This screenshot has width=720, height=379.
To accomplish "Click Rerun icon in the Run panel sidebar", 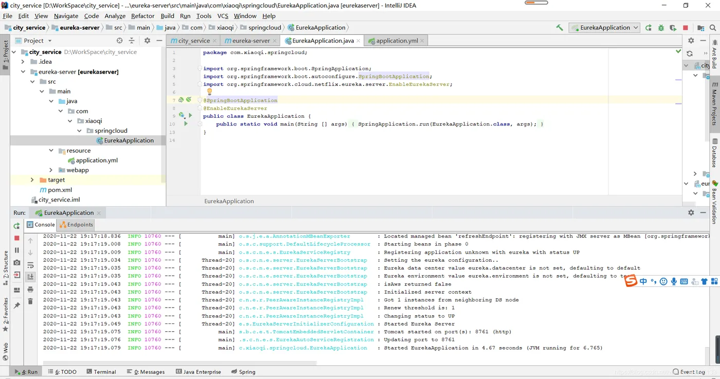I will pyautogui.click(x=17, y=225).
